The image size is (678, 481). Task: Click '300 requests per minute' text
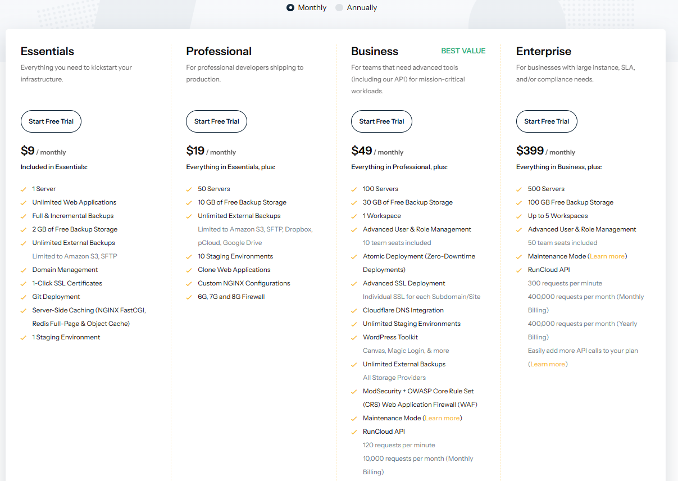tap(565, 283)
